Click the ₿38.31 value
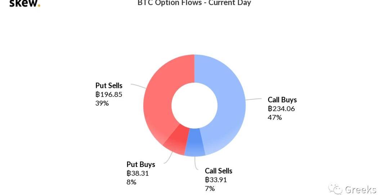Image resolution: width=389 pixels, height=195 pixels. 138,173
